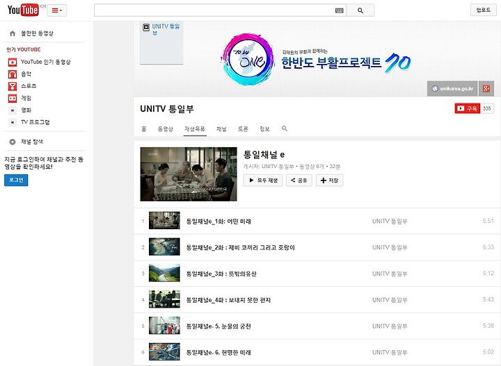Click the 채널 탐색 sidebar link text
The height and width of the screenshot is (366, 501).
pyautogui.click(x=32, y=142)
